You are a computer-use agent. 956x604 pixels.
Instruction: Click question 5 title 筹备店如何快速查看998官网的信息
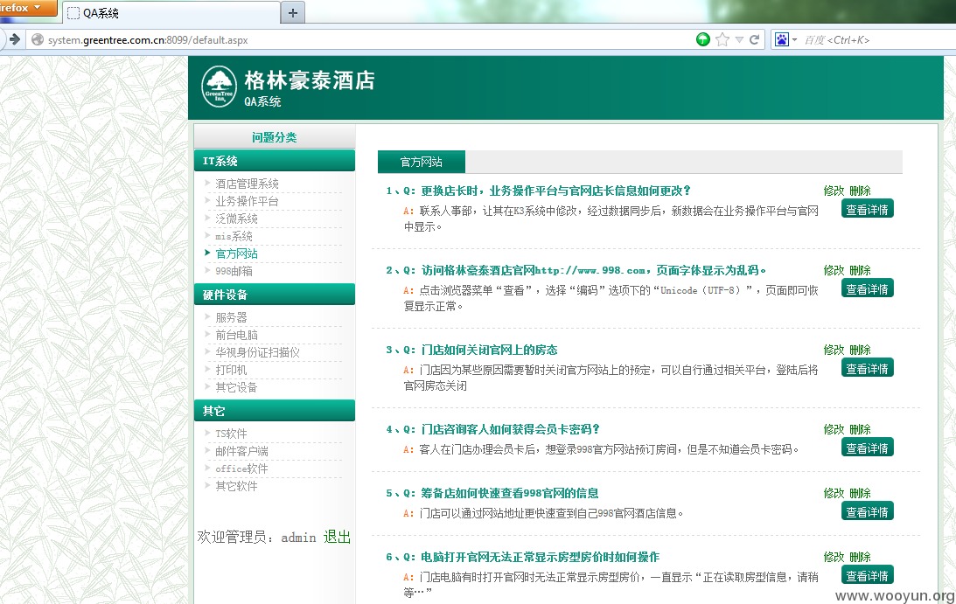(x=510, y=493)
